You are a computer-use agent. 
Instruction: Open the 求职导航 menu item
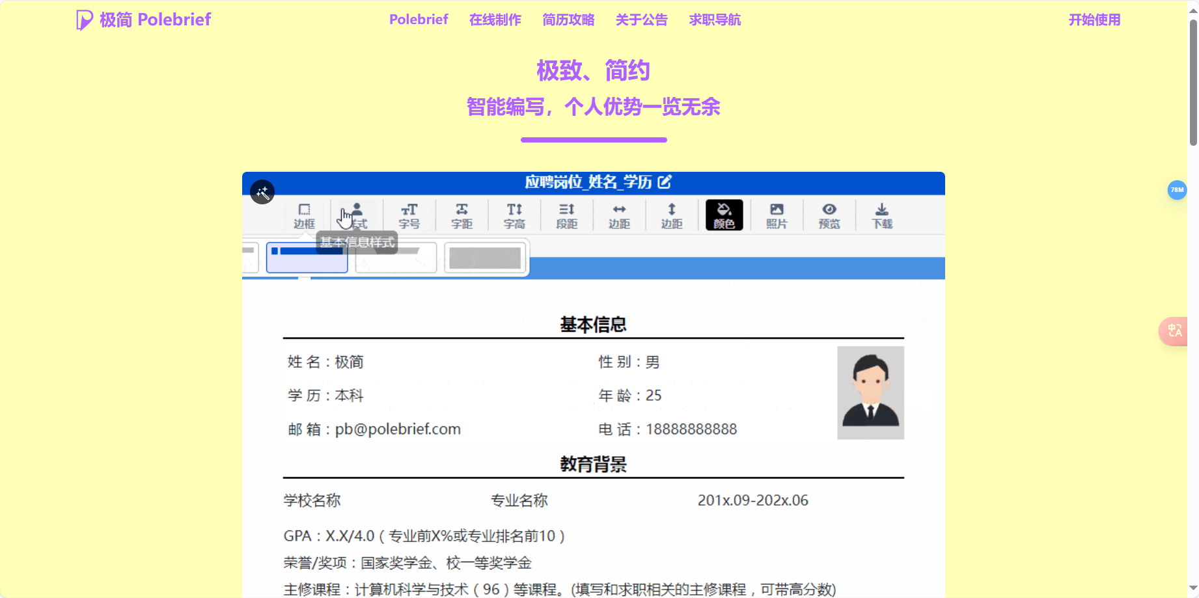tap(714, 20)
